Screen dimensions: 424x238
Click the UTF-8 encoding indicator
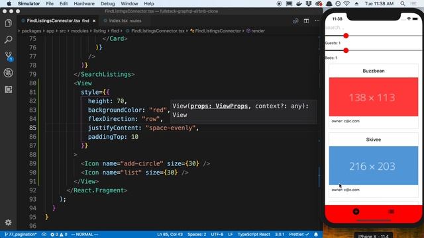[x=217, y=234]
